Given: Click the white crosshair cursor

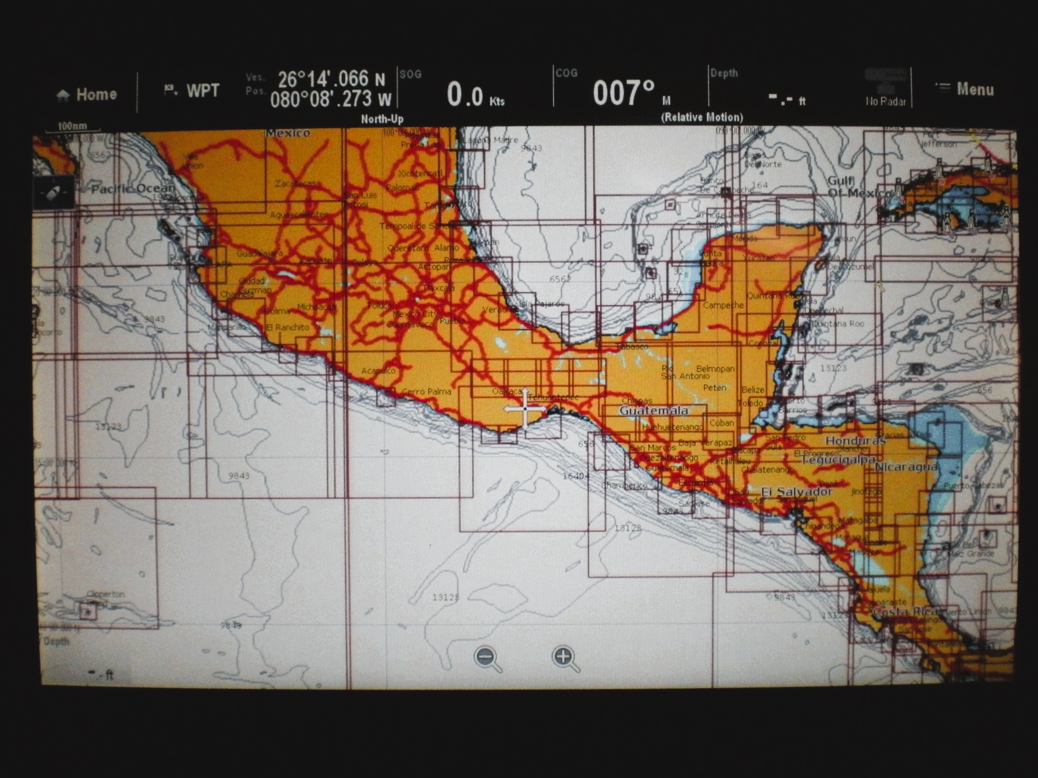Looking at the screenshot, I should coord(525,408).
